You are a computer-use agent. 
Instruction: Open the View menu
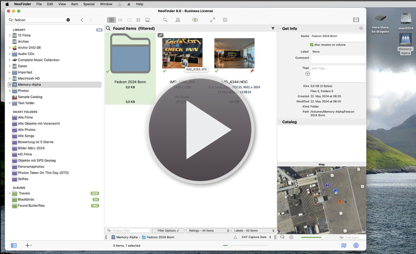pos(62,4)
